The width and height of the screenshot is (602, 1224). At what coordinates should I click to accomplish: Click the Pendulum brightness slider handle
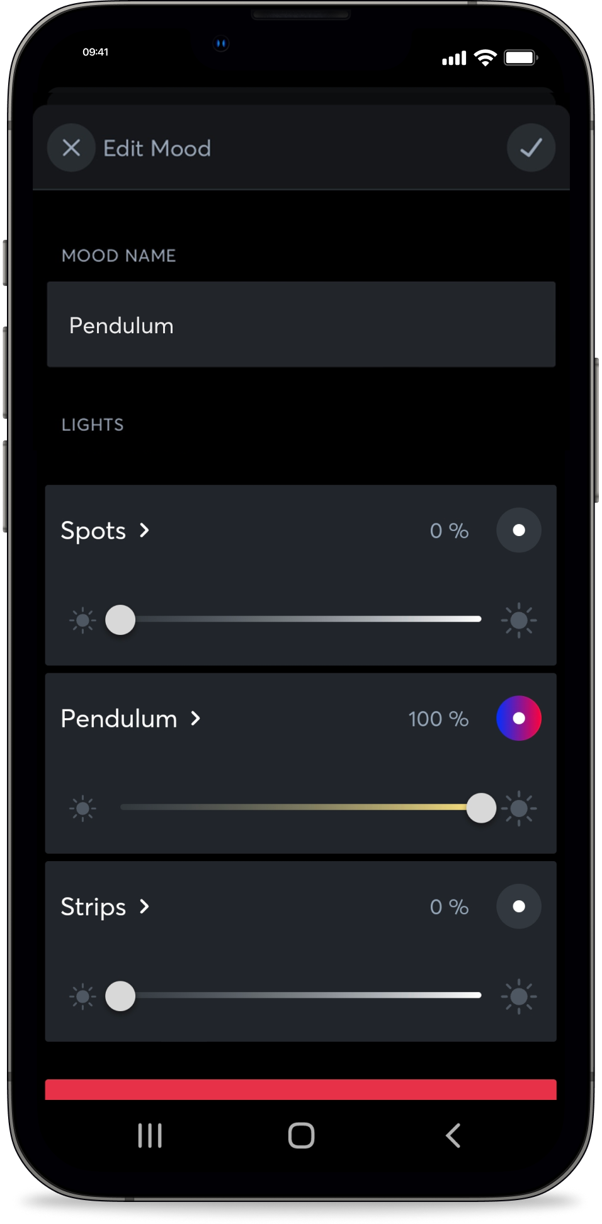click(x=481, y=808)
